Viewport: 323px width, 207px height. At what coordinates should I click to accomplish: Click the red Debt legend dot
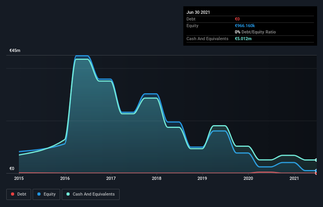[x=13, y=194]
